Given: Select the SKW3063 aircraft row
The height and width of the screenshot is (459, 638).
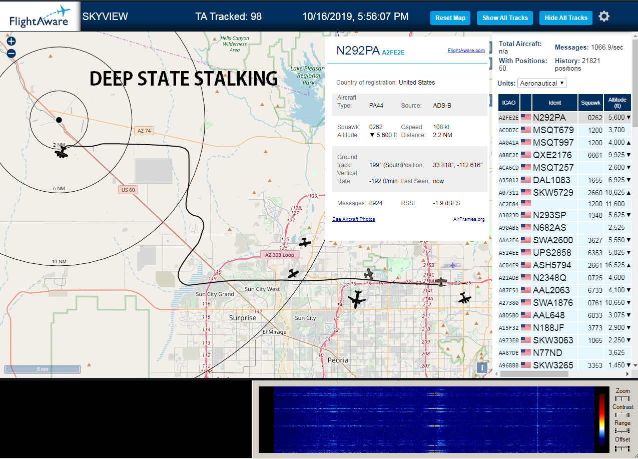Looking at the screenshot, I should click(x=565, y=340).
